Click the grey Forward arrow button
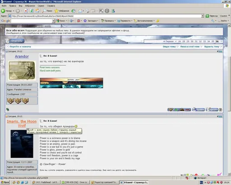 pyautogui.click(x=18, y=11)
